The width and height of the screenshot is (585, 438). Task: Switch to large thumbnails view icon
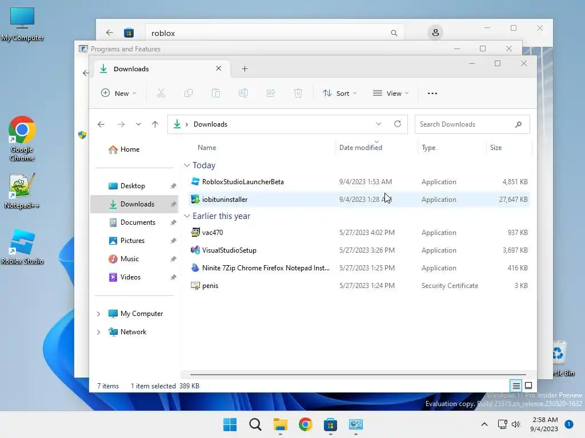528,386
